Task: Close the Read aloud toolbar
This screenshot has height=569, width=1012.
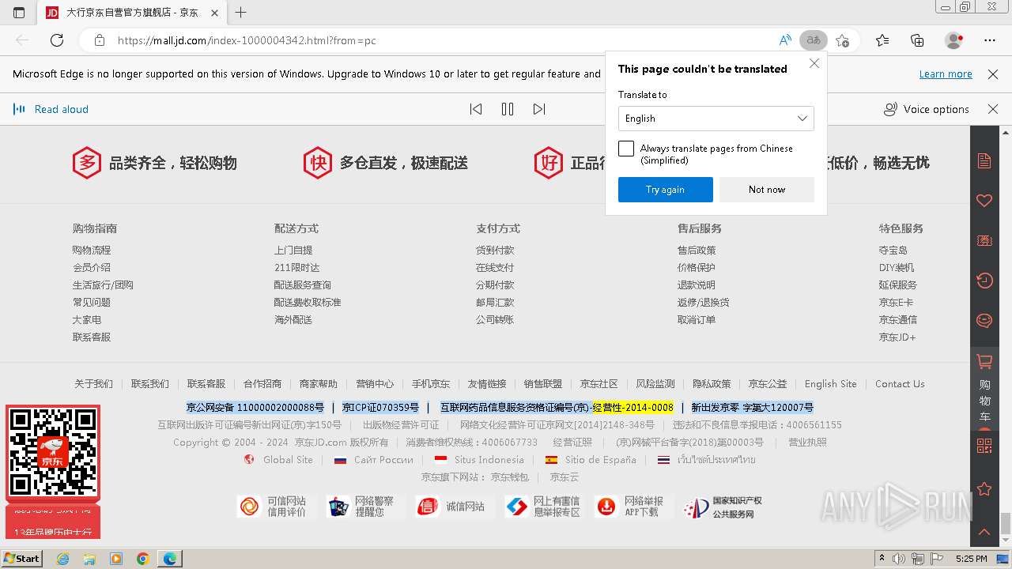Action: (993, 109)
